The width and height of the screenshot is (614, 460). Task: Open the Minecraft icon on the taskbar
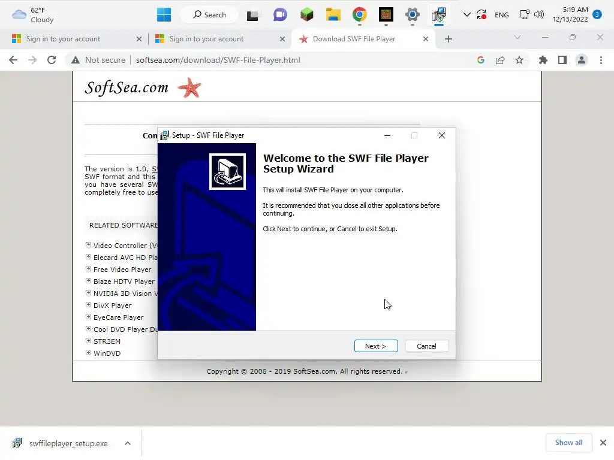[x=386, y=15]
